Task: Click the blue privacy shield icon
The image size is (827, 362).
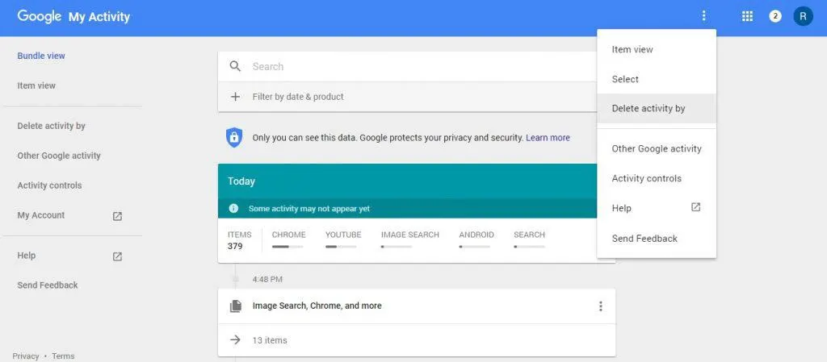Action: (234, 138)
